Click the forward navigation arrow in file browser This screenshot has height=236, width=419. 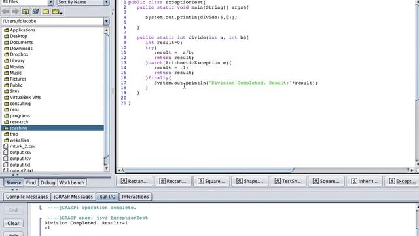(15, 12)
